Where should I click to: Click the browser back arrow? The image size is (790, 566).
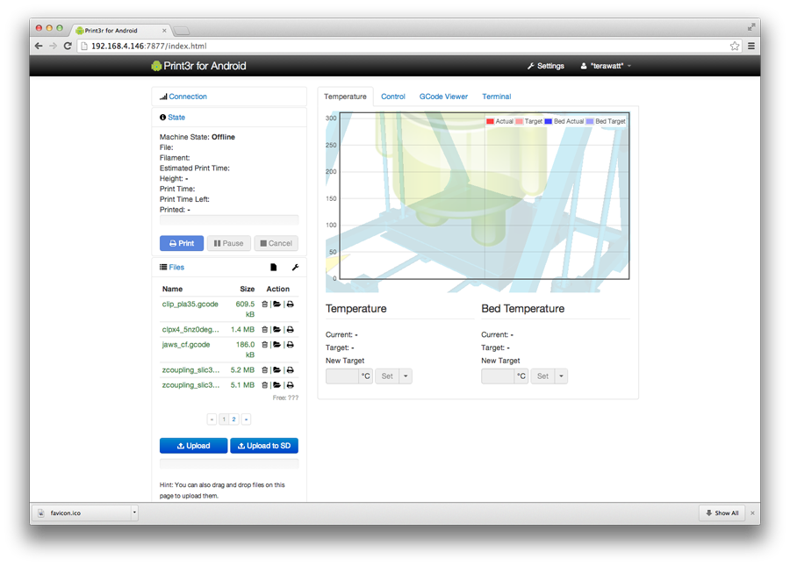(x=39, y=46)
